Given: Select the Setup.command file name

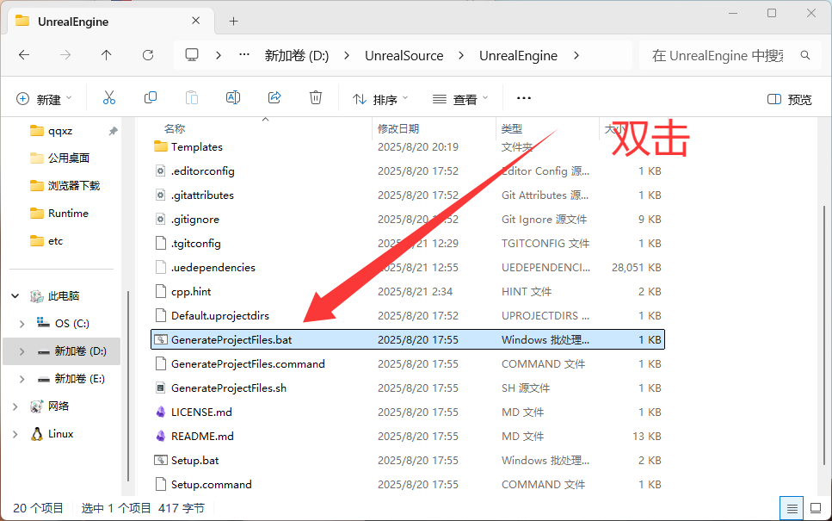Looking at the screenshot, I should (211, 484).
